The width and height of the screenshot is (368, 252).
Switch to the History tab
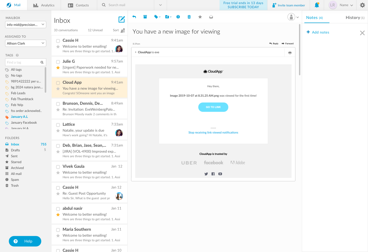(x=355, y=17)
